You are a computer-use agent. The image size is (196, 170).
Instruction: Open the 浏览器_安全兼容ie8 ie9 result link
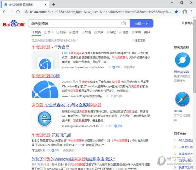click(66, 105)
